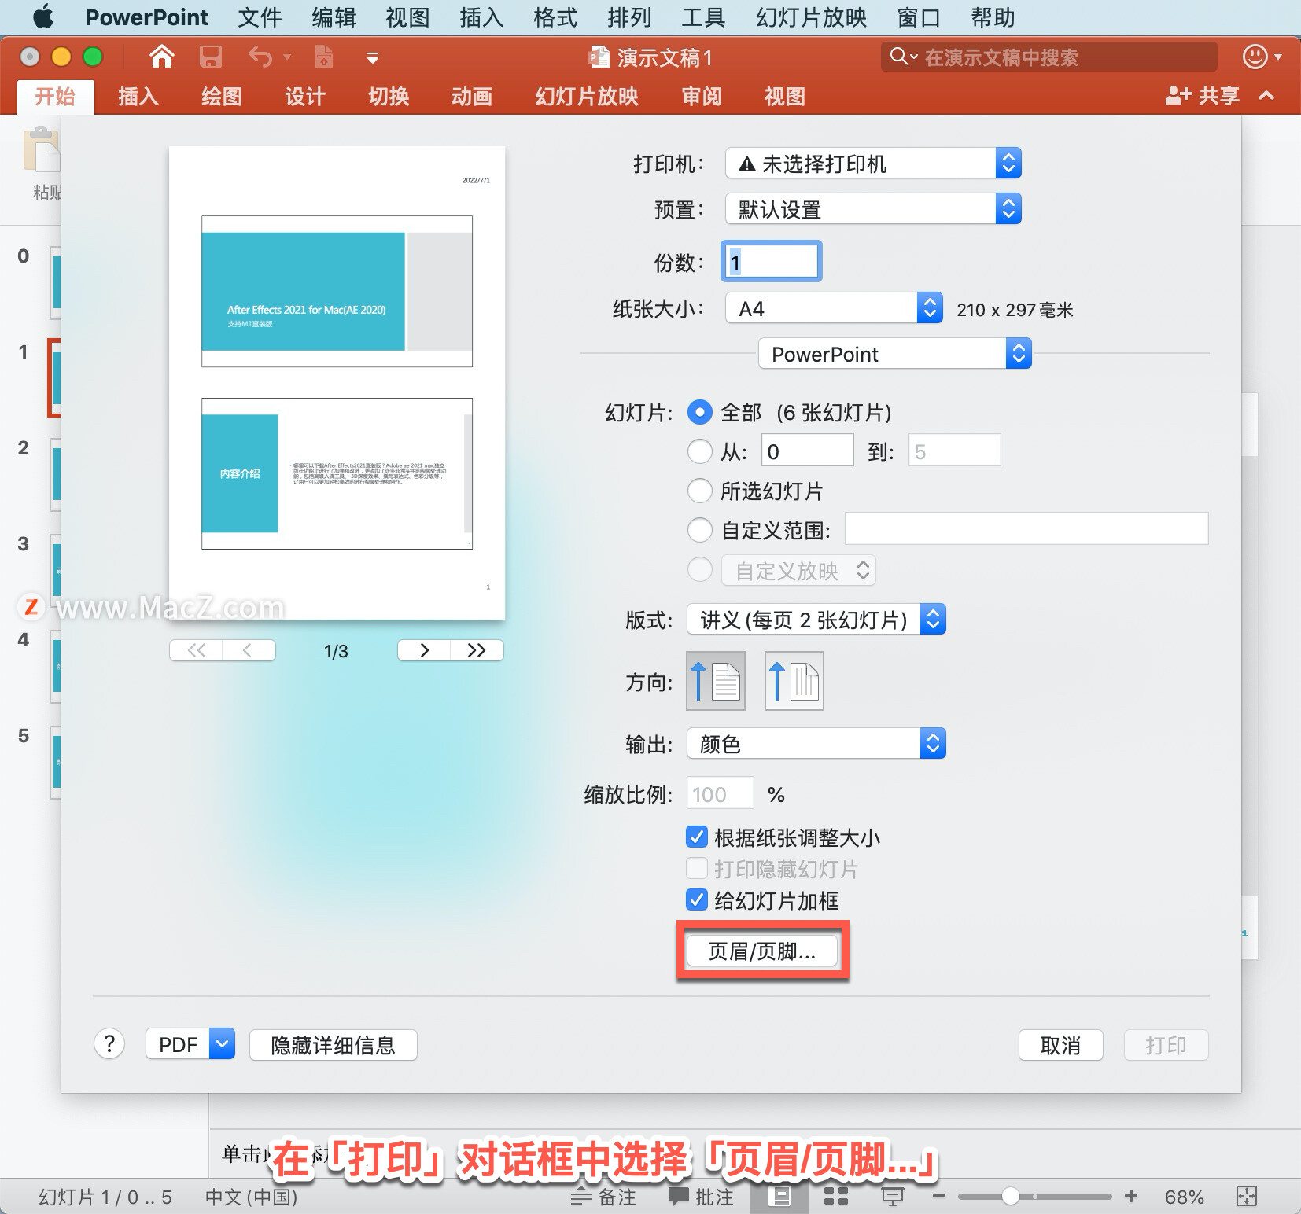Select the Custom Range radio button
This screenshot has height=1214, width=1301.
pyautogui.click(x=700, y=530)
